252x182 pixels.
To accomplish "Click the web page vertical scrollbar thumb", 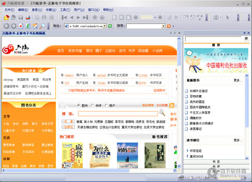I will point(179,53).
